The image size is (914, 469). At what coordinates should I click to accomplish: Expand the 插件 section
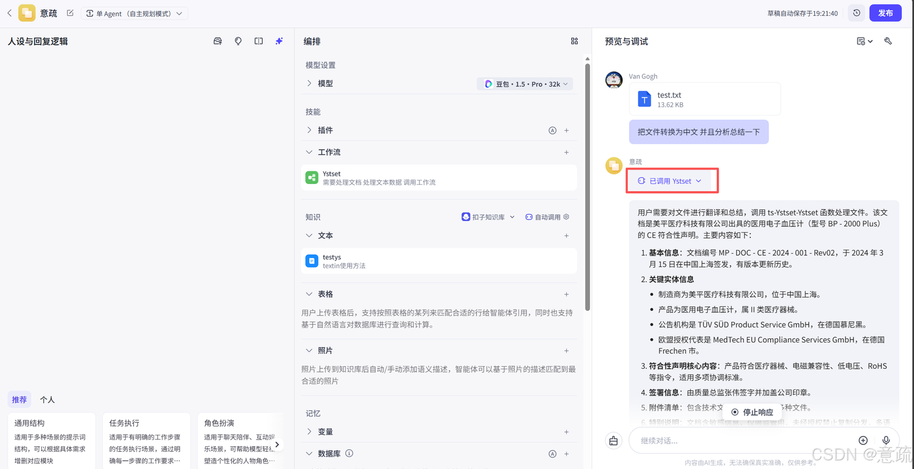[309, 130]
